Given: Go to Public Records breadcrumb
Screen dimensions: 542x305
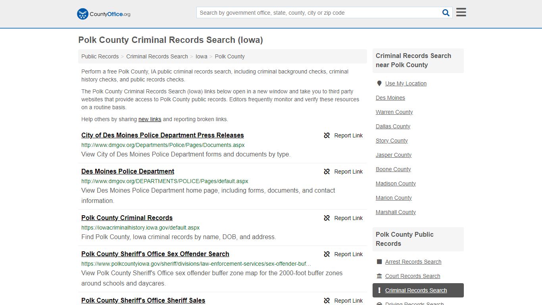Looking at the screenshot, I should (100, 56).
